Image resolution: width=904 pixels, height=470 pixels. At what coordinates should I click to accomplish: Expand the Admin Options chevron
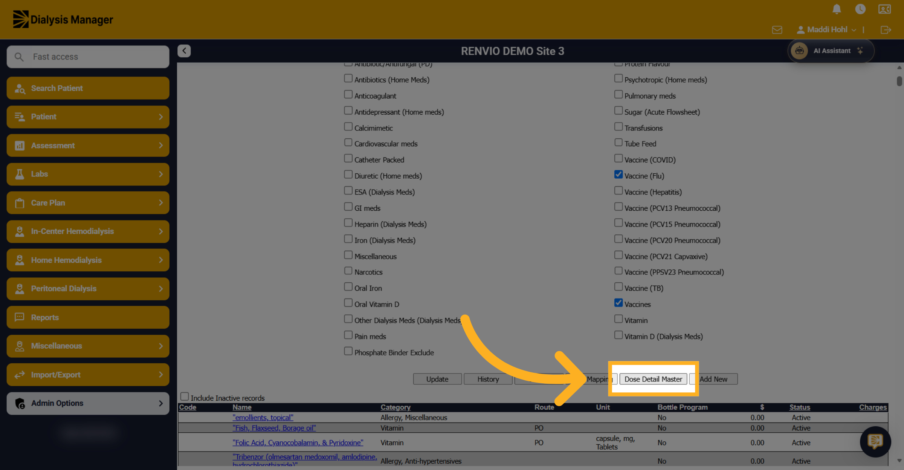tap(161, 403)
